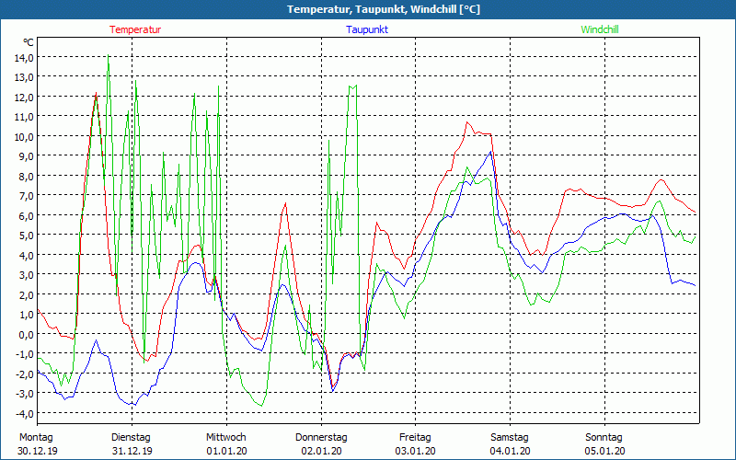Select the green 'Windchill' legend label
Viewport: 736px width, 460px height.
600,29
